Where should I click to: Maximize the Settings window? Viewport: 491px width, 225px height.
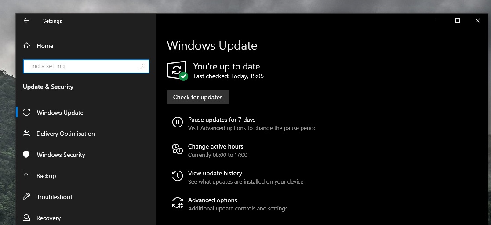pyautogui.click(x=458, y=21)
